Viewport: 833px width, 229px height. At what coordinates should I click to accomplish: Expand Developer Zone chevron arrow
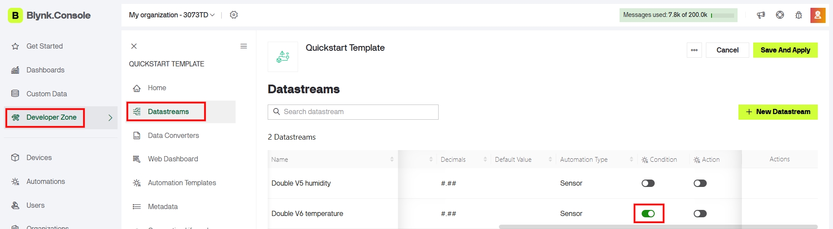point(110,118)
